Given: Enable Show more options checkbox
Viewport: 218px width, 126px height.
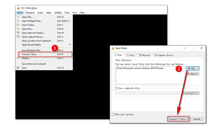Looking at the screenshot, I should coord(113,115).
